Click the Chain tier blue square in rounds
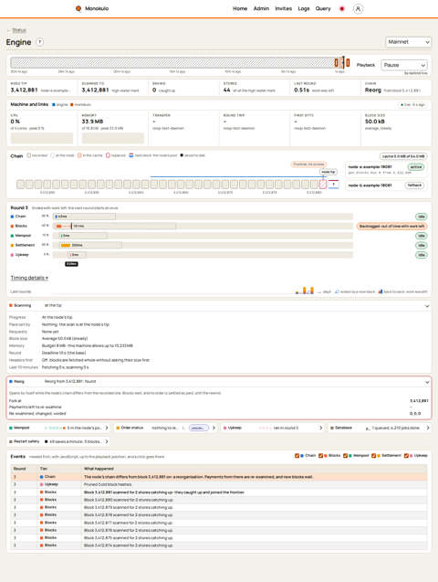438x582 pixels. [12, 217]
